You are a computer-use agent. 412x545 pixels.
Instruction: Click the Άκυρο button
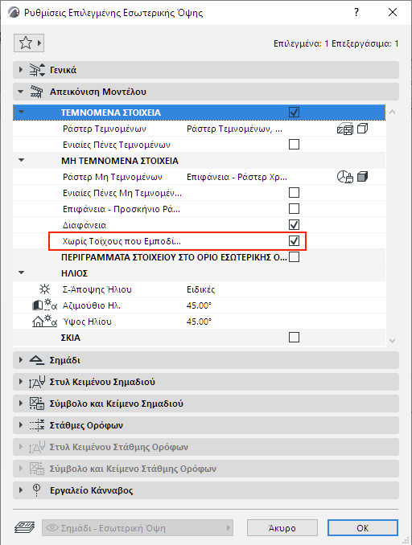pos(282,528)
